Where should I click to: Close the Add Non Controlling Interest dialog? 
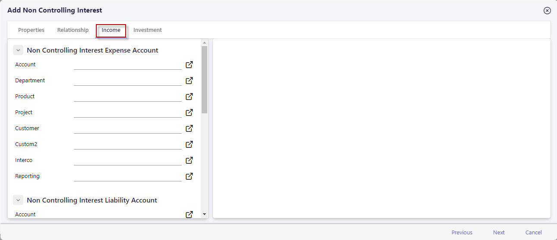point(547,11)
